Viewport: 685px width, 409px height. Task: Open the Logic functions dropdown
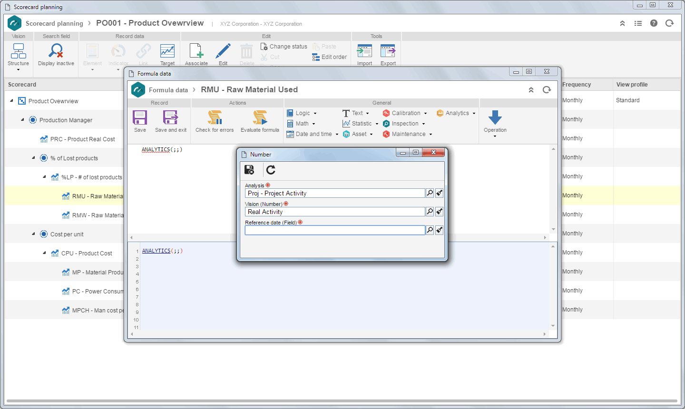(302, 113)
